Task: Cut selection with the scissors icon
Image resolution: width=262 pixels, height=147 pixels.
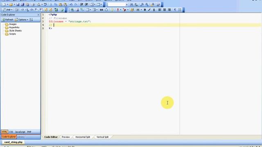Action: tap(51, 4)
